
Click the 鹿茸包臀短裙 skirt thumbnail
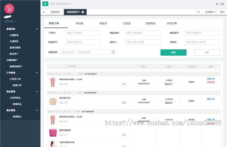click(53, 133)
